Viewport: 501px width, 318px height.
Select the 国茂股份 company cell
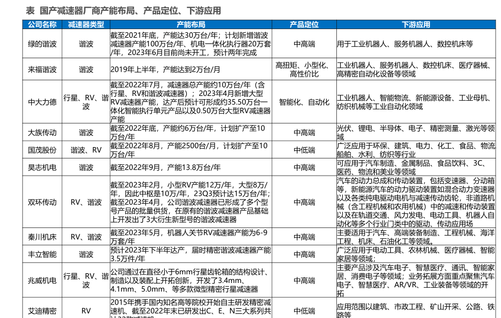[x=42, y=150]
